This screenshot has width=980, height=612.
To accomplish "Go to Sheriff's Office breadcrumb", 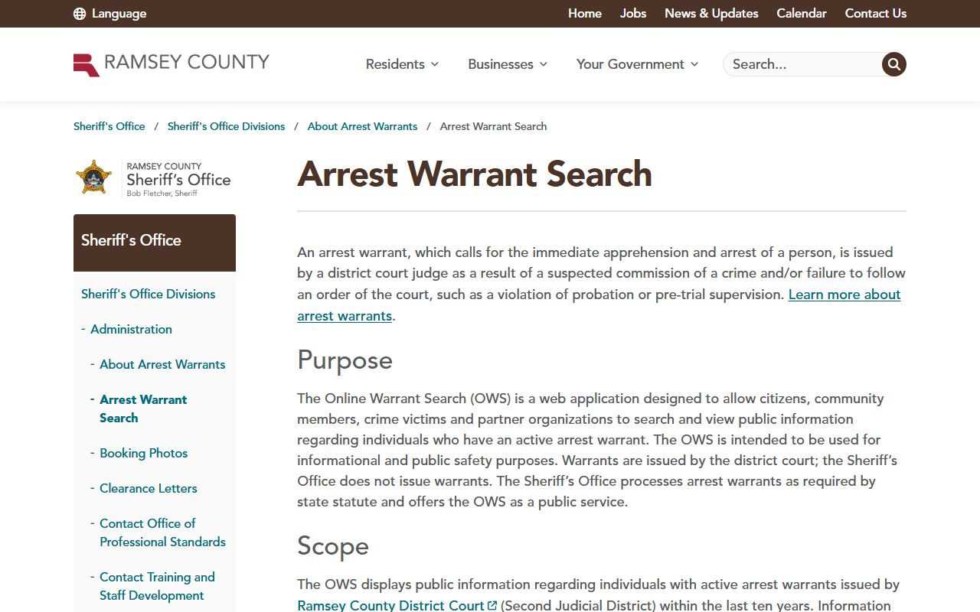I will 109,126.
